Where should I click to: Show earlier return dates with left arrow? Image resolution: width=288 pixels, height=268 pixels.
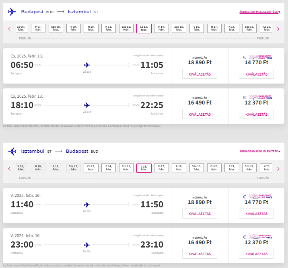pos(9,169)
